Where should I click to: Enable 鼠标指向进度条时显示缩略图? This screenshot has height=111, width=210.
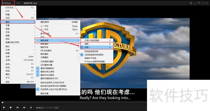pyautogui.click(x=58, y=86)
